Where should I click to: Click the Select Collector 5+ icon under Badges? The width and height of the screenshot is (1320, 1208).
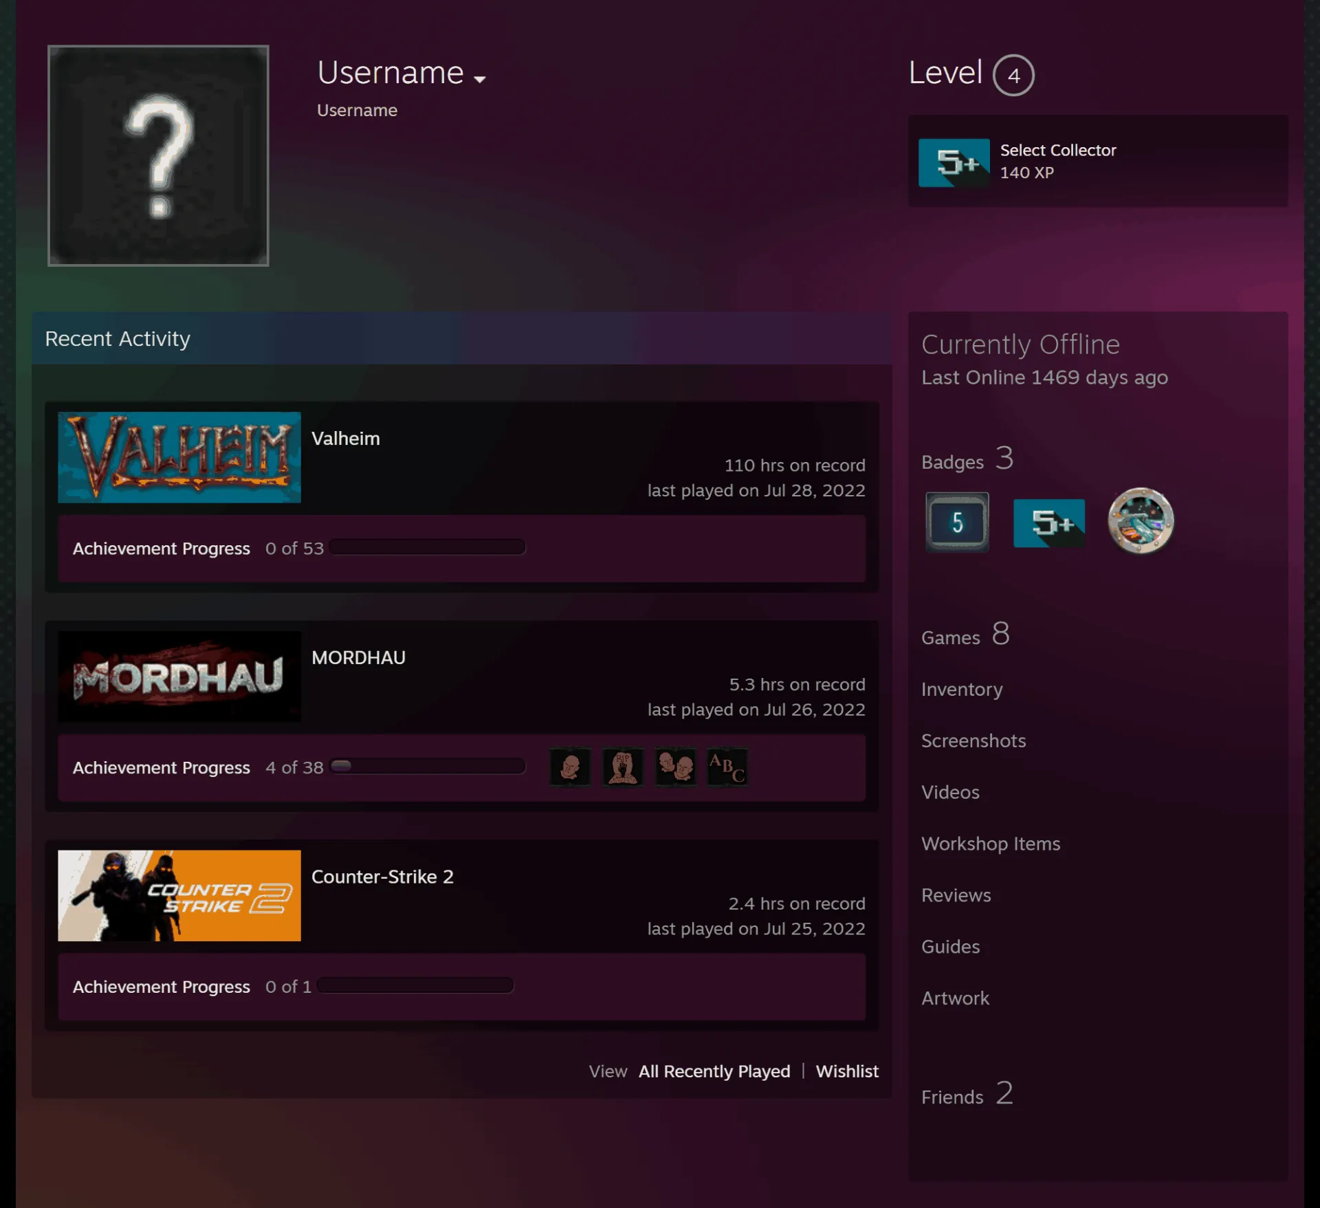click(1048, 523)
